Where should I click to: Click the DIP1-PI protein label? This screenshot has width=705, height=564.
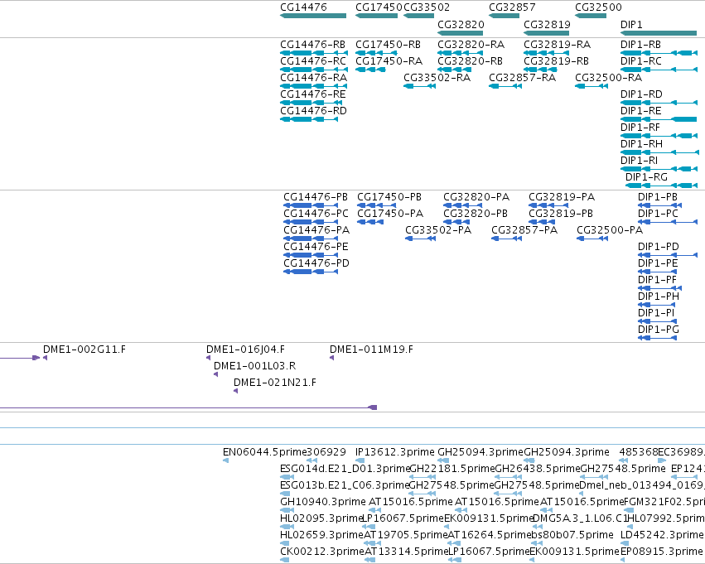point(656,313)
